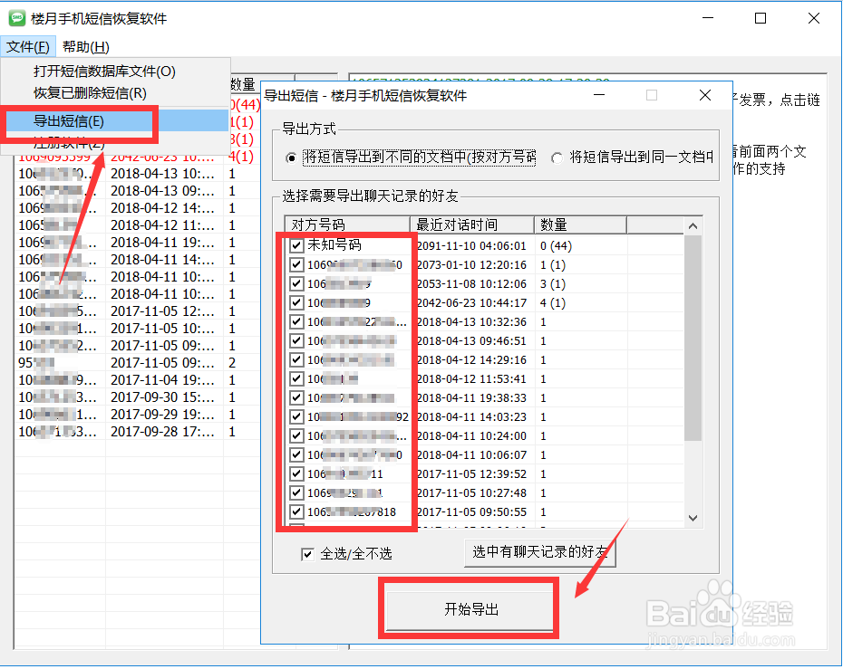The width and height of the screenshot is (843, 669).
Task: Click scroll up arrow in friend list
Action: pyautogui.click(x=693, y=226)
